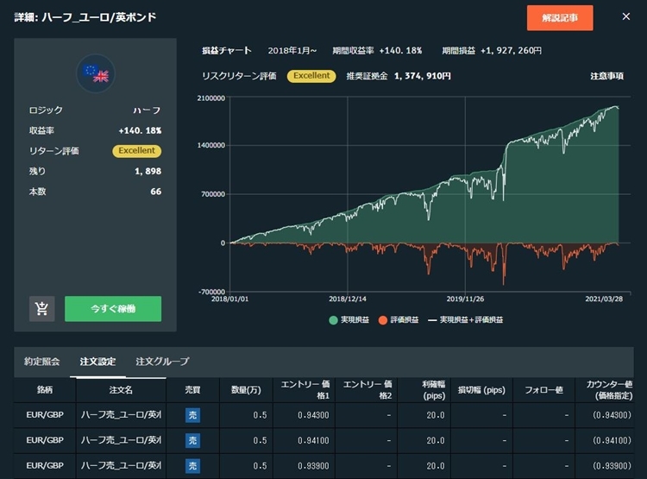Click the ロジック value ハーフ
This screenshot has height=479, width=647.
(x=147, y=110)
